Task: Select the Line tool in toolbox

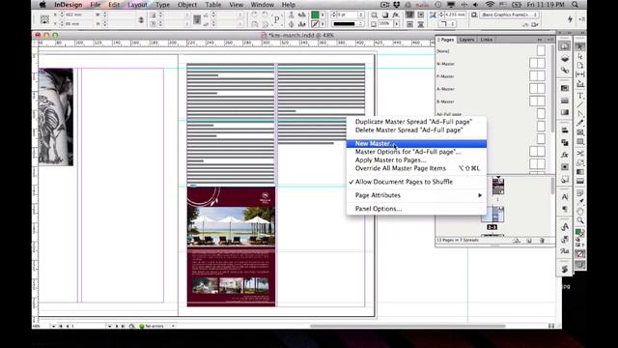Action: pos(579,105)
